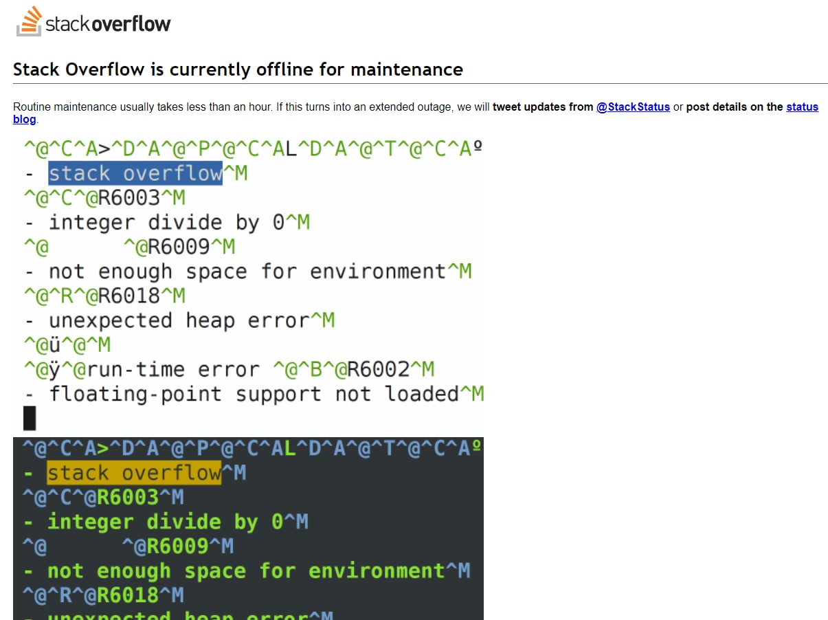The image size is (828, 620).
Task: Click R6002 code in light terminal image
Action: [x=379, y=370]
